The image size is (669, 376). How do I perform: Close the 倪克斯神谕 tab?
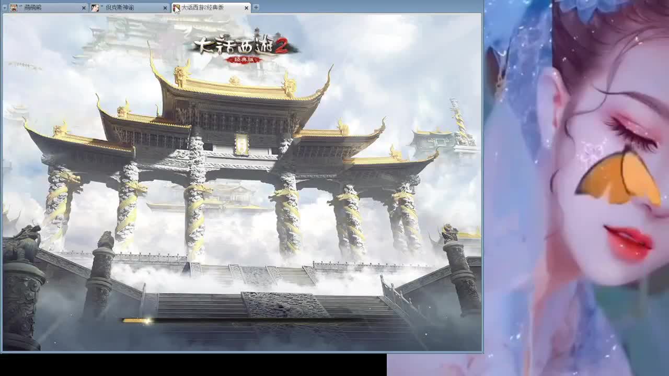[165, 8]
